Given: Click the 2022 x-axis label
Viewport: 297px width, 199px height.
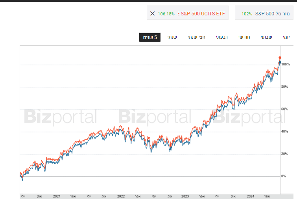Looking at the screenshot, I should pyautogui.click(x=121, y=196).
